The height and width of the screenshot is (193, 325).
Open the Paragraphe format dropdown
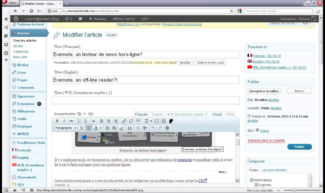[x=66, y=128]
